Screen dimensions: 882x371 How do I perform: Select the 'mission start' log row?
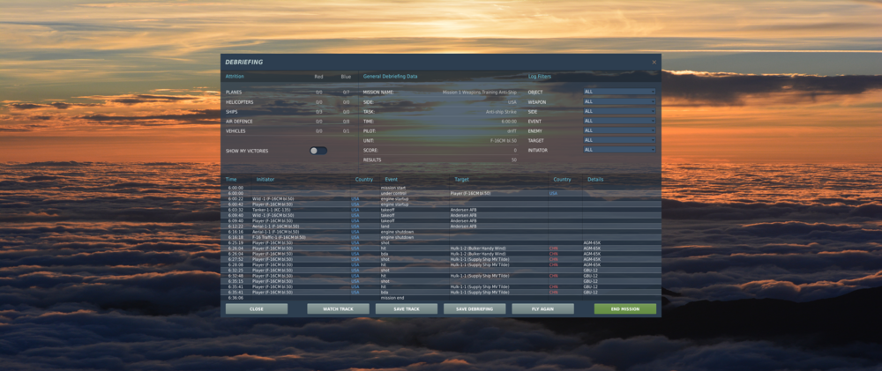point(440,188)
